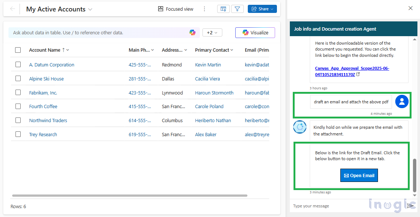The width and height of the screenshot is (420, 217).
Task: Click phone number 425-555-... for A. Datum
Action: pos(139,65)
